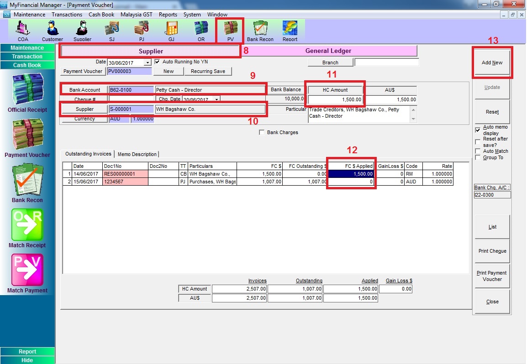Click the Add New button
Screen dimensions: 527x364
coord(492,62)
